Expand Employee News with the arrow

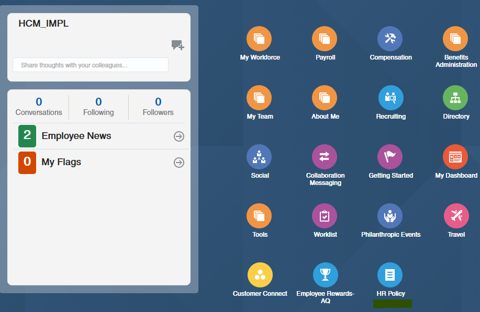click(178, 136)
